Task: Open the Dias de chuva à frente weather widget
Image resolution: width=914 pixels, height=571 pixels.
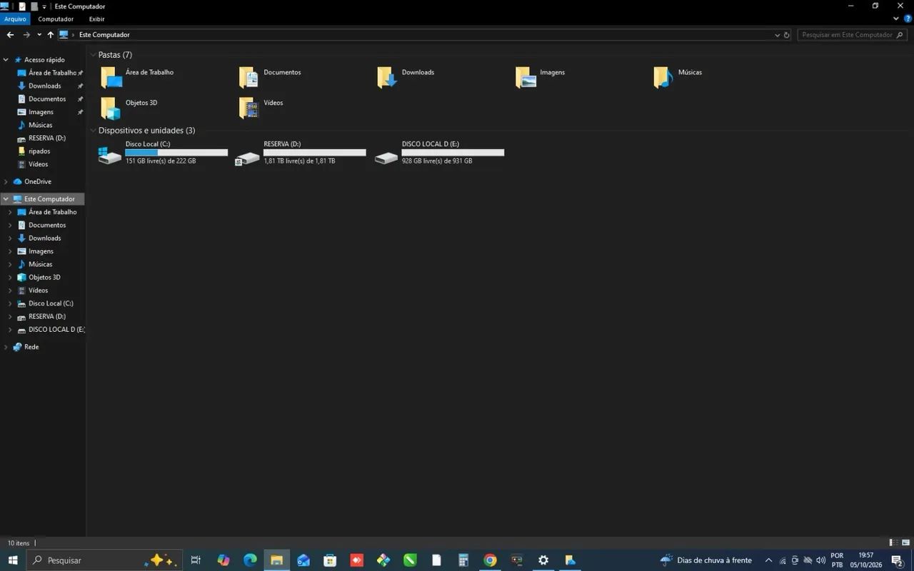Action: [x=706, y=560]
